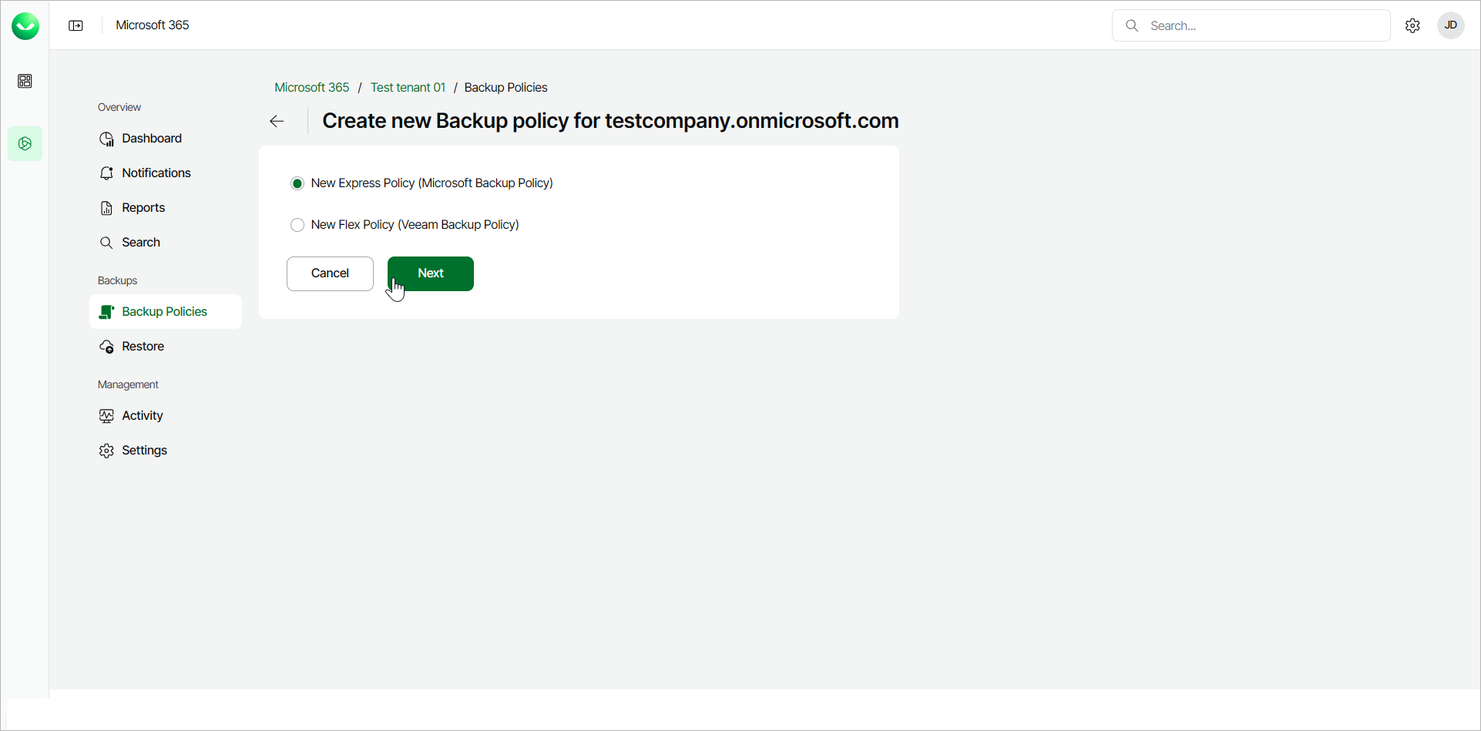Viewport: 1481px width, 731px height.
Task: Go back using the left arrow icon
Action: (277, 121)
